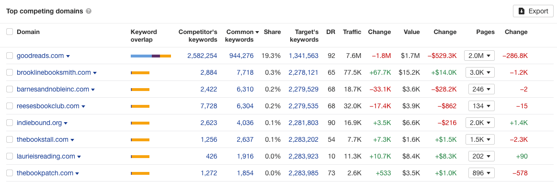Open the laurieisreading.com domain link
557x182 pixels.
point(46,157)
